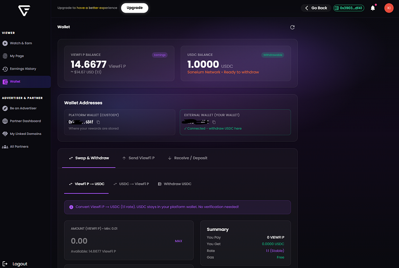Viewport: 399px width, 268px height.
Task: Open All Partners
Action: (x=19, y=147)
